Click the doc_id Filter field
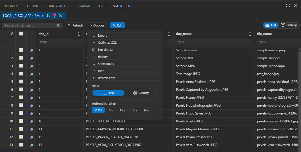 pyautogui.click(x=60, y=42)
